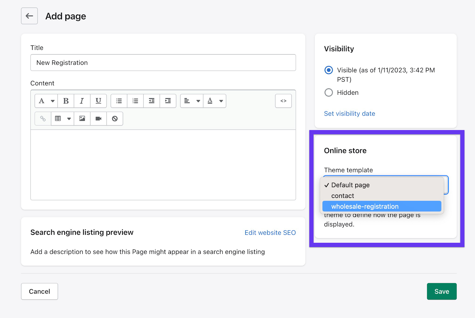This screenshot has width=475, height=318.
Task: Select the Hidden radio option
Action: (x=329, y=93)
